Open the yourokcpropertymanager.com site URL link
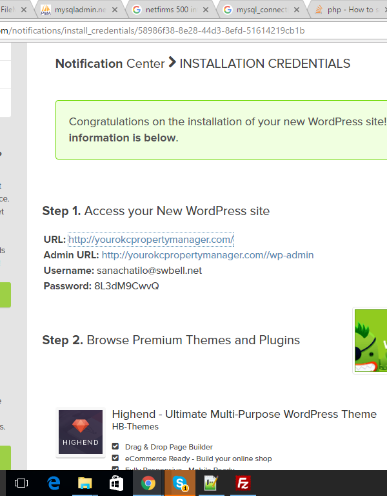This screenshot has width=387, height=496. tap(151, 240)
